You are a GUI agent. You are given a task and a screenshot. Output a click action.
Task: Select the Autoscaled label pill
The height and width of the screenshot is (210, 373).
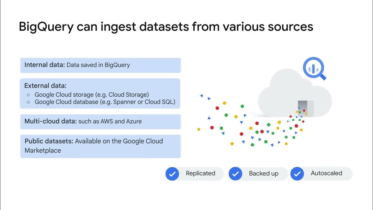pos(321,174)
